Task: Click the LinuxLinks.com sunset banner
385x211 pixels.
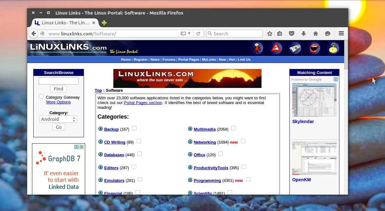Action: [187, 78]
